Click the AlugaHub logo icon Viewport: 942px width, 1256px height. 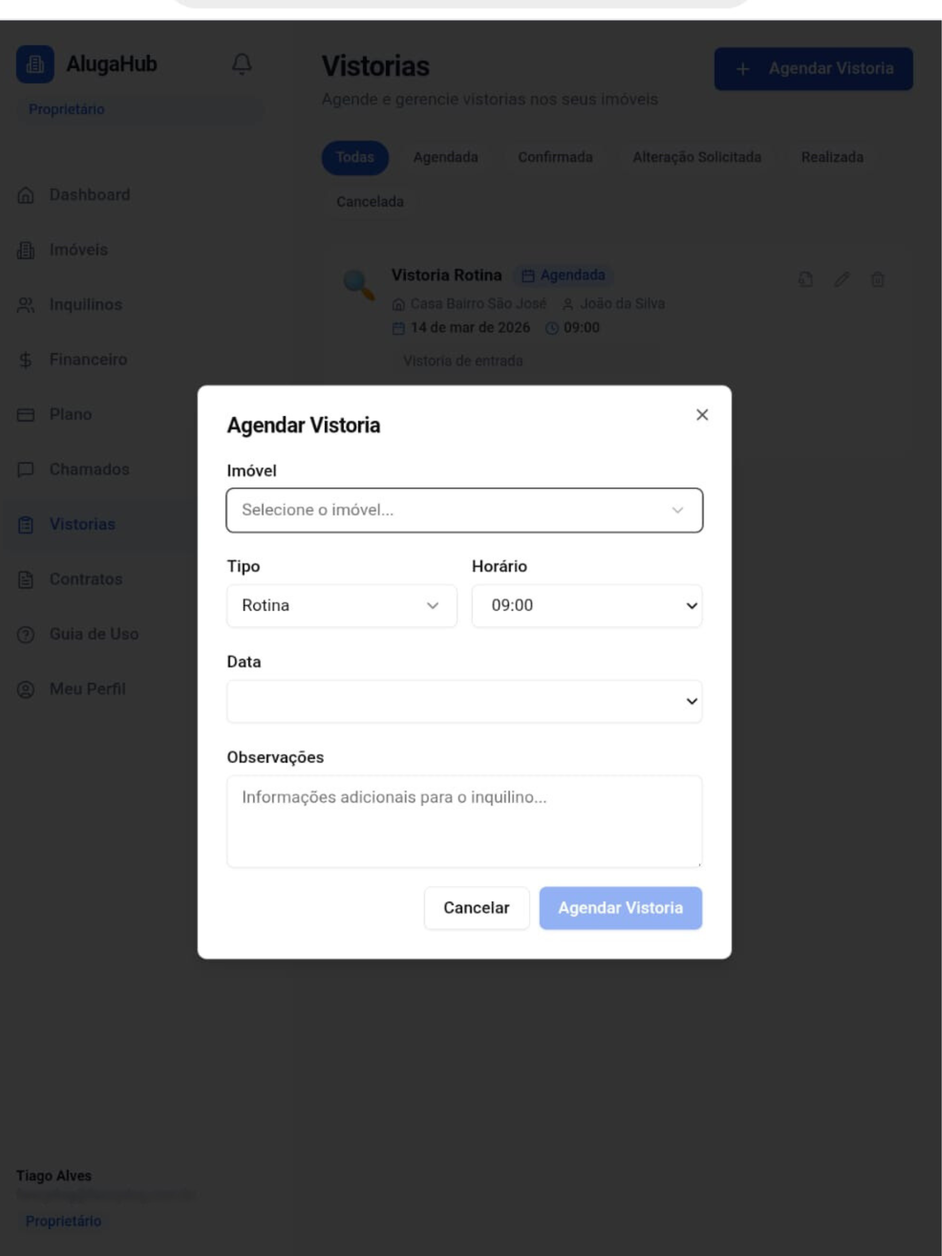(35, 64)
